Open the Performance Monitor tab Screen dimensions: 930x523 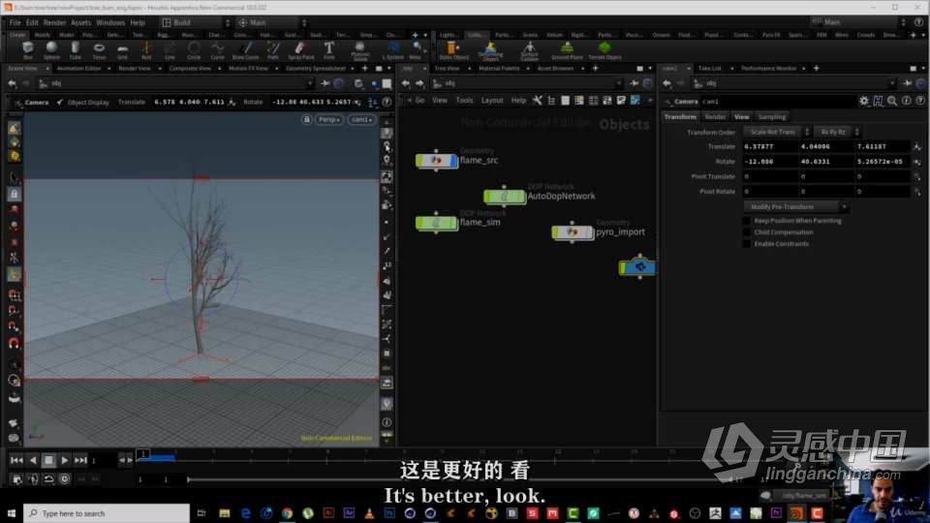tap(768, 68)
